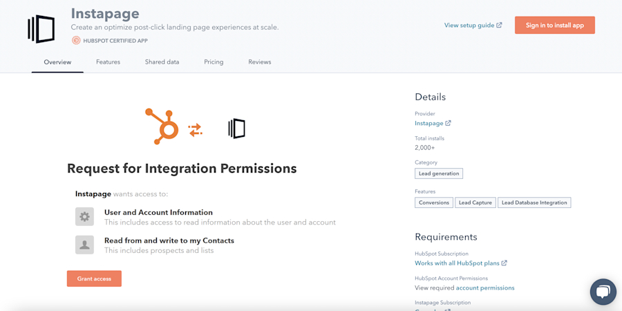Select the Conversions feature tag
This screenshot has width=622, height=311.
tap(434, 202)
